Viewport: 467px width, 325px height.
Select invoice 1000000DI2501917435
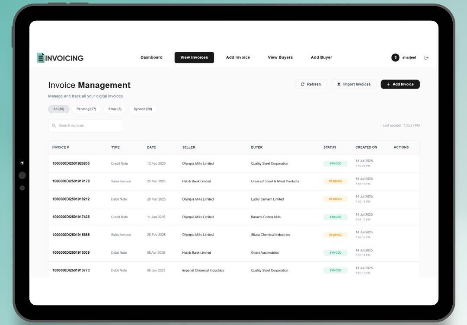coord(71,217)
